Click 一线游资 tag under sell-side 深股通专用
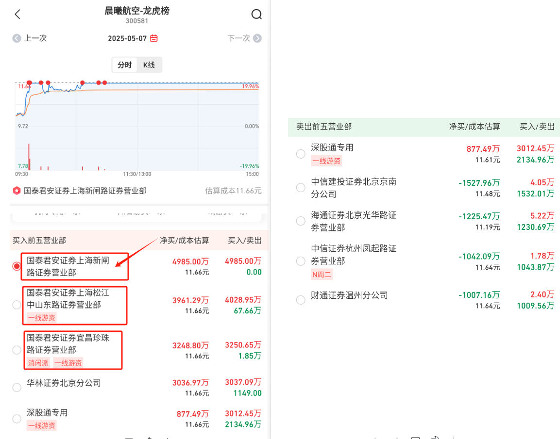 pyautogui.click(x=326, y=161)
